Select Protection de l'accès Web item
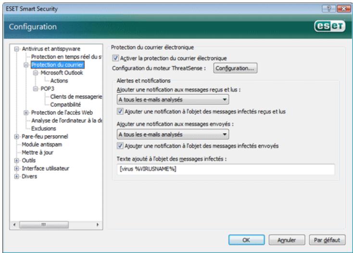Image resolution: width=353 pixels, height=253 pixels. click(62, 113)
